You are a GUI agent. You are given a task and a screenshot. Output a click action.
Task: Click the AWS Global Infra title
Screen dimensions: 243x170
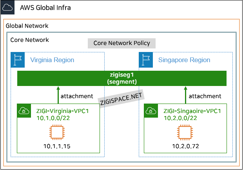pyautogui.click(x=45, y=7)
